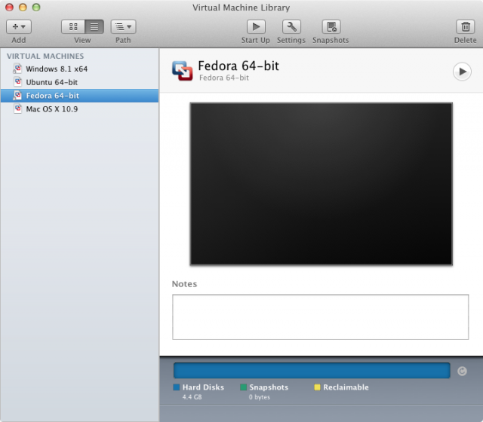Click the 0 bytes value
The image size is (483, 422).
tap(260, 397)
